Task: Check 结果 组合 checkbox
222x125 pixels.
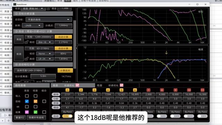Action: click(44, 112)
